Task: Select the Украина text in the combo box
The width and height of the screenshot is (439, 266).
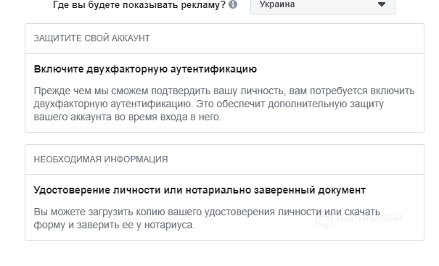Action: click(277, 4)
